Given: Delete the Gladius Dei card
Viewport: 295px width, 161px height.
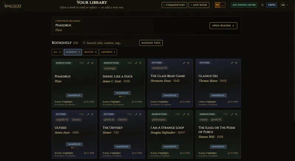Looking at the screenshot, I should click(236, 63).
